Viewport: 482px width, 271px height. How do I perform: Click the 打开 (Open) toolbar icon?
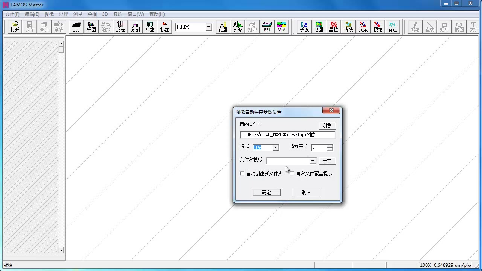click(x=15, y=27)
